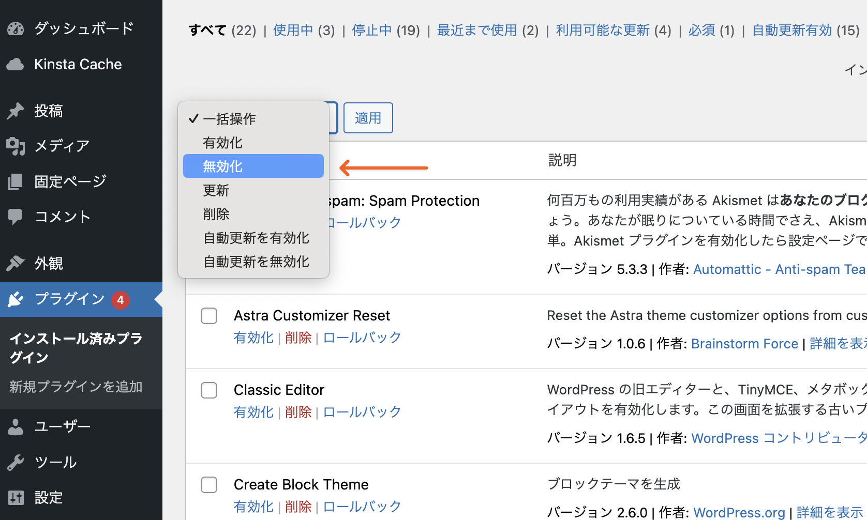Filter plugins by 必須 (1)
The width and height of the screenshot is (867, 520).
[711, 30]
